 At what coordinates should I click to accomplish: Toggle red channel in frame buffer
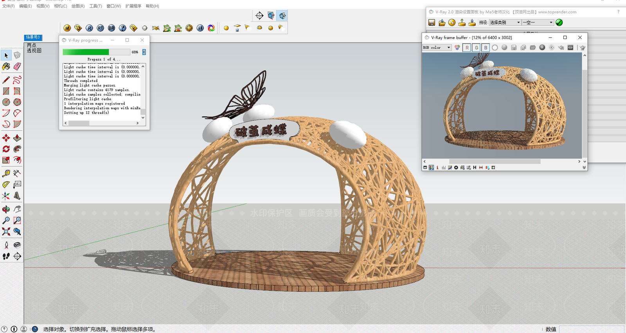click(x=467, y=48)
